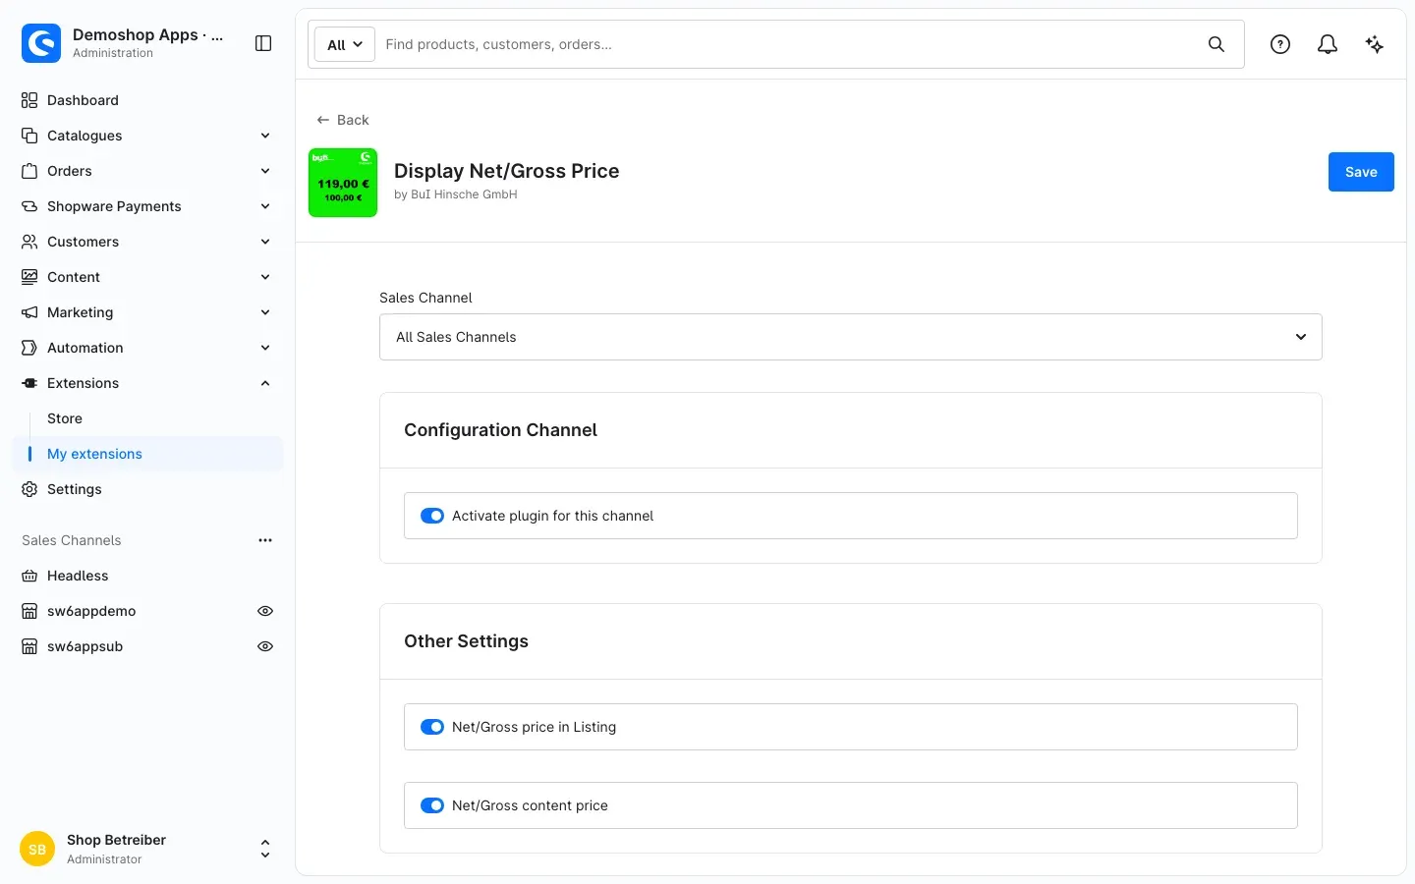Screen dimensions: 1415x884
Task: Open the sw6appdemo sales channel
Action: coord(91,611)
